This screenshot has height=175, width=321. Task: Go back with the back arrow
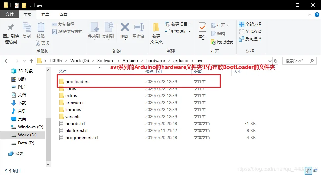coord(7,61)
